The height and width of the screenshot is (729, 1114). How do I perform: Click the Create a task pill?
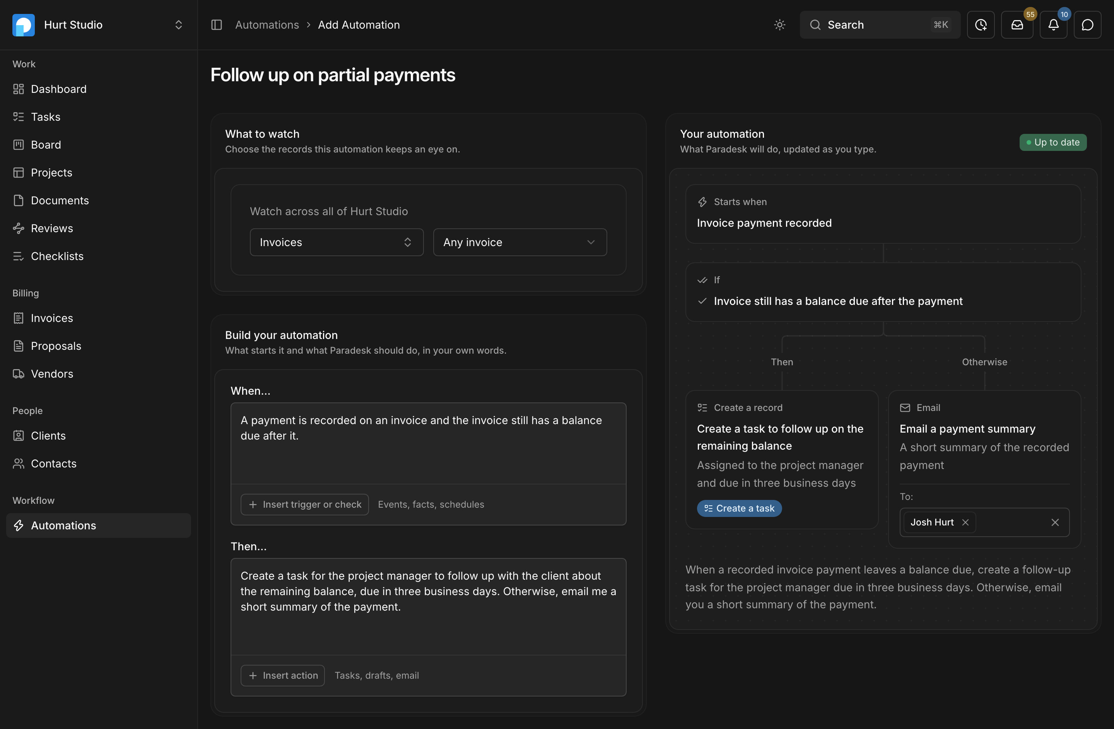click(x=739, y=508)
